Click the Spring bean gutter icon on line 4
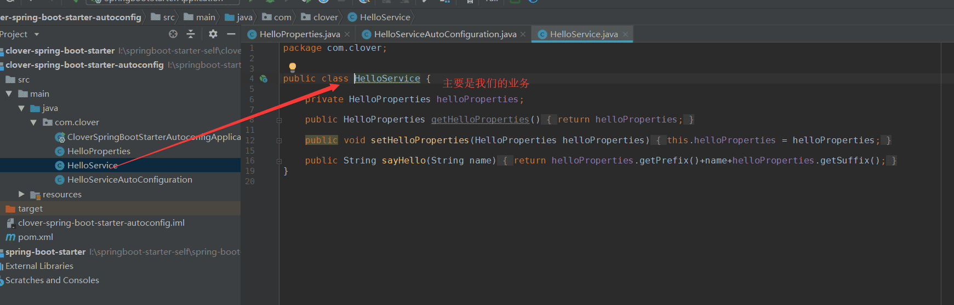The height and width of the screenshot is (305, 954). pyautogui.click(x=264, y=79)
